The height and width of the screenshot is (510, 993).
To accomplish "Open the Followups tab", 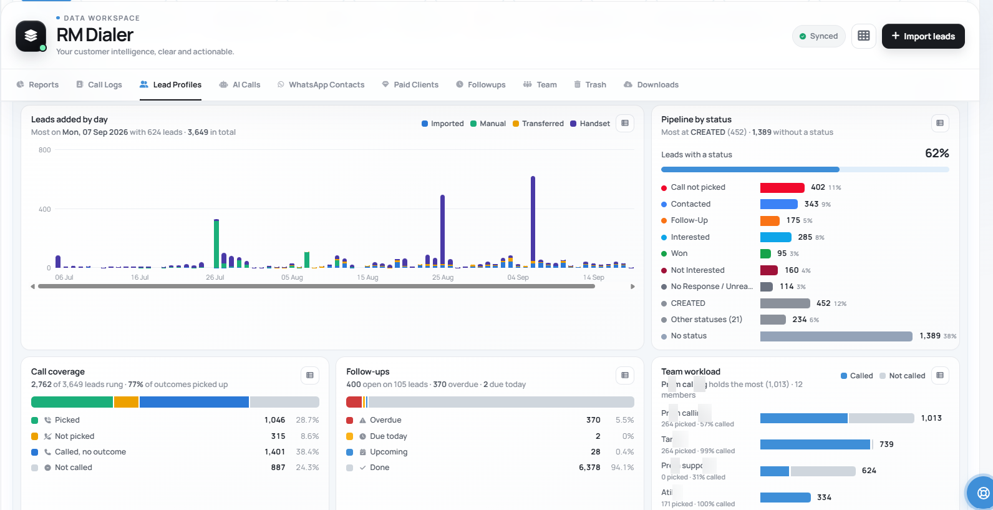I will click(x=481, y=85).
